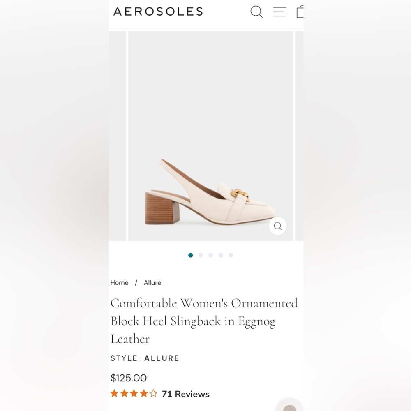The width and height of the screenshot is (411, 411).
Task: Click the STYLE: ALLURE label
Action: pos(145,358)
